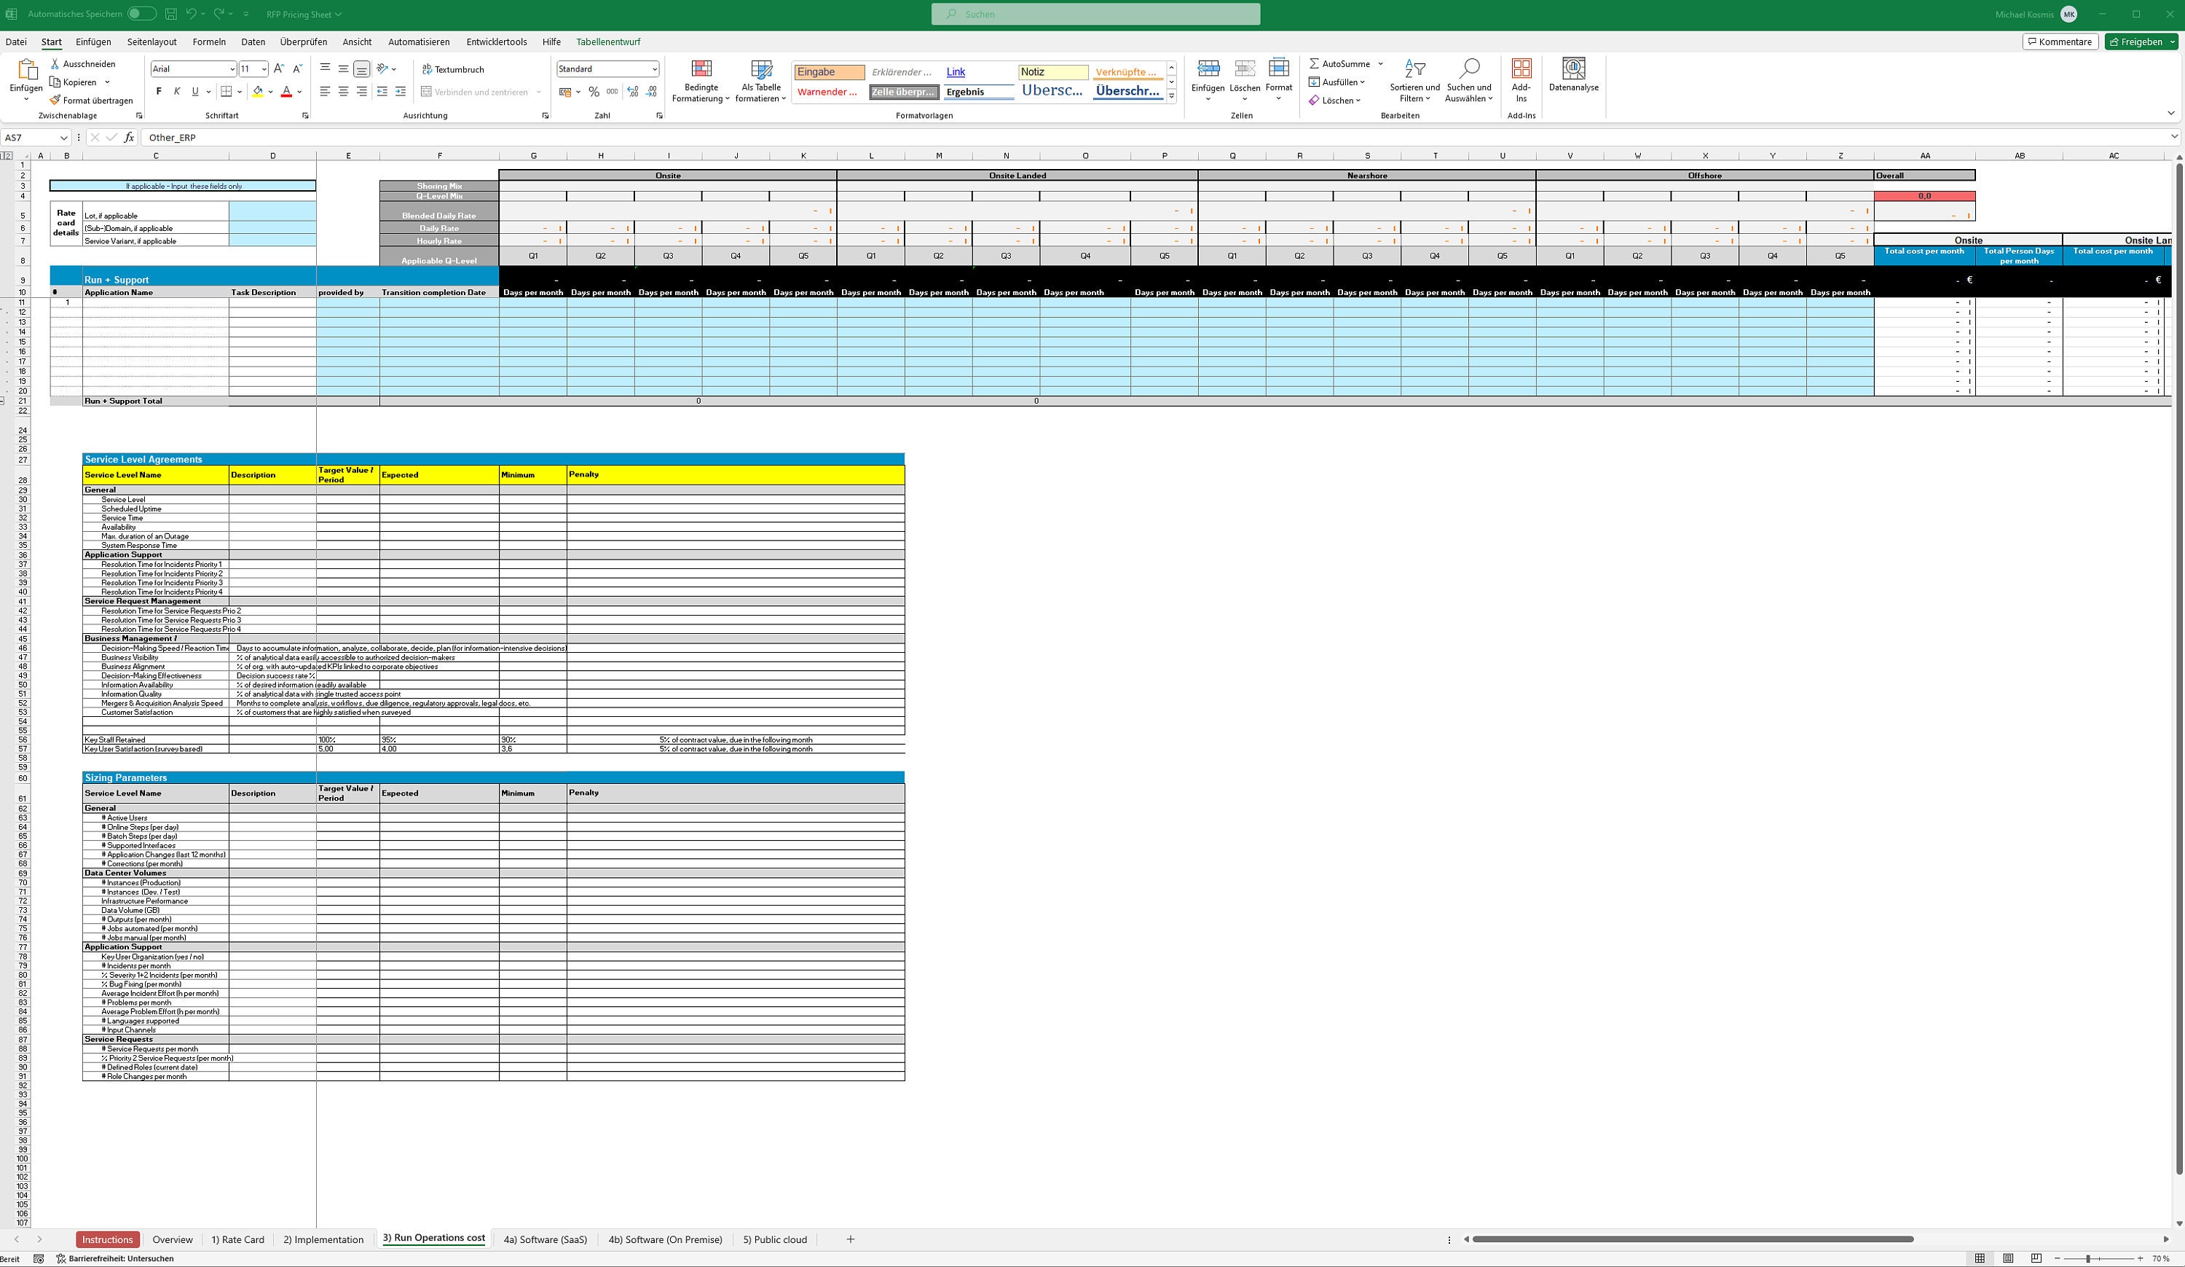This screenshot has height=1267, width=2185.
Task: Open Schriftart dialog launcher
Action: tap(305, 115)
